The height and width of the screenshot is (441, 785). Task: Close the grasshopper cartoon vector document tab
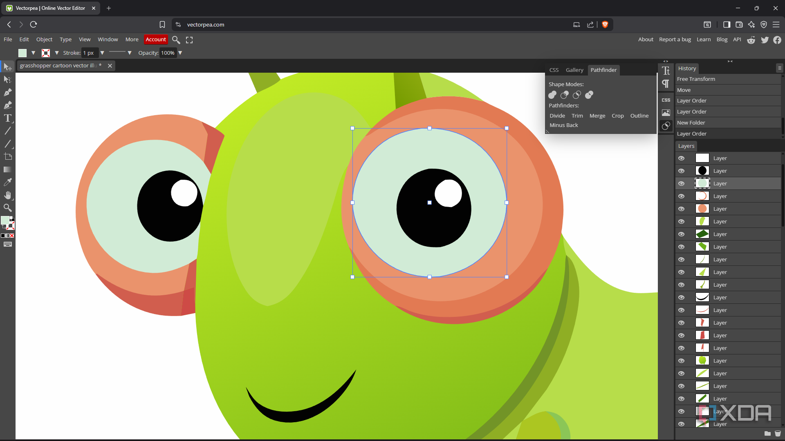tap(110, 66)
